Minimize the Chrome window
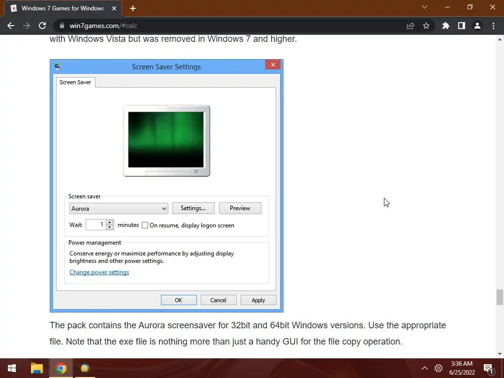Image resolution: width=504 pixels, height=378 pixels. pyautogui.click(x=447, y=7)
